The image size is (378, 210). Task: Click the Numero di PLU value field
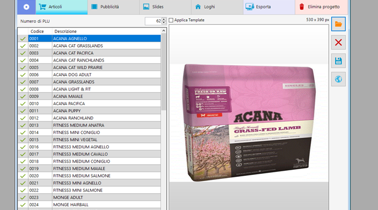click(153, 21)
